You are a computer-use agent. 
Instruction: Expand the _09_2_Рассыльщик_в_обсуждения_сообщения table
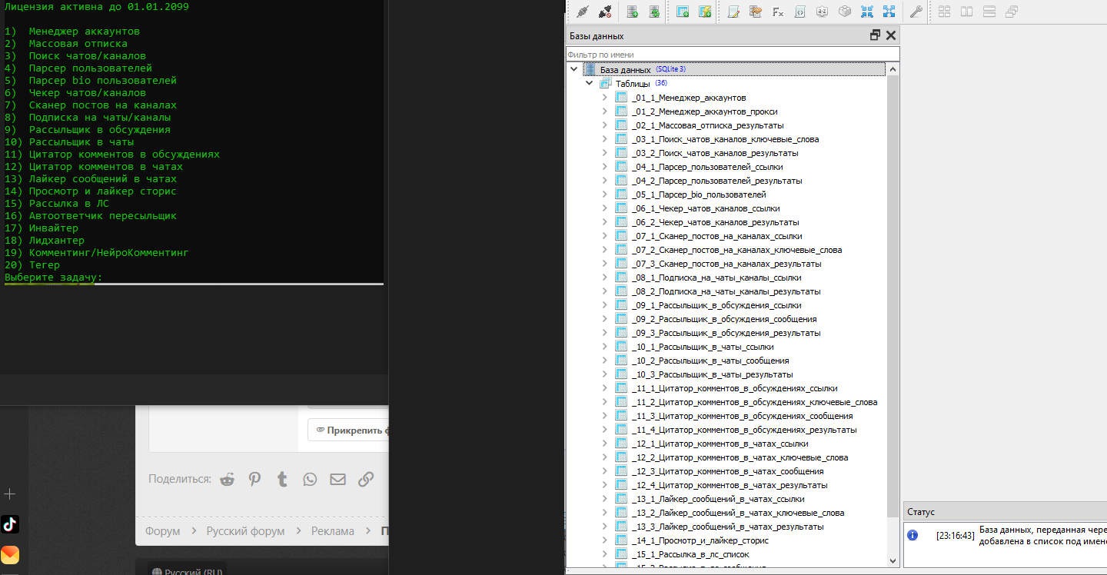coord(604,319)
